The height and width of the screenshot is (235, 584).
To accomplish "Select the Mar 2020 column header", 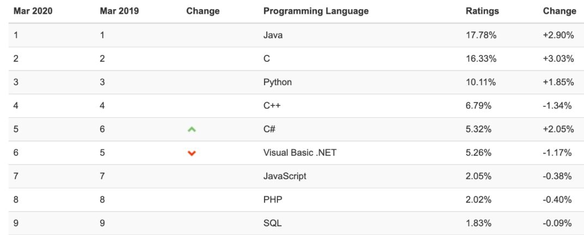I will (33, 11).
